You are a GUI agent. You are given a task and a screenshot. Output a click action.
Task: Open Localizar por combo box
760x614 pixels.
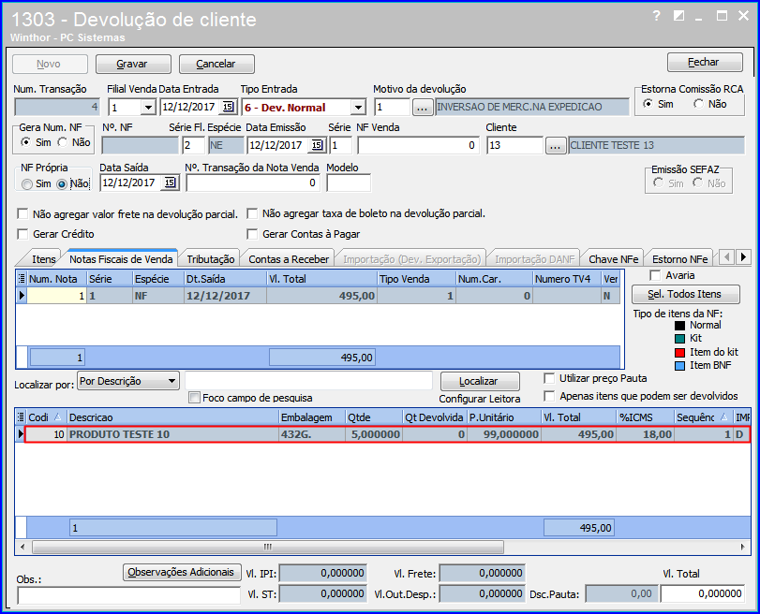[128, 381]
